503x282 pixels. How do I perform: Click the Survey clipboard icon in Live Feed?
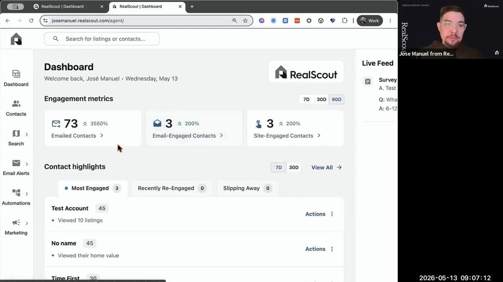[x=368, y=82]
